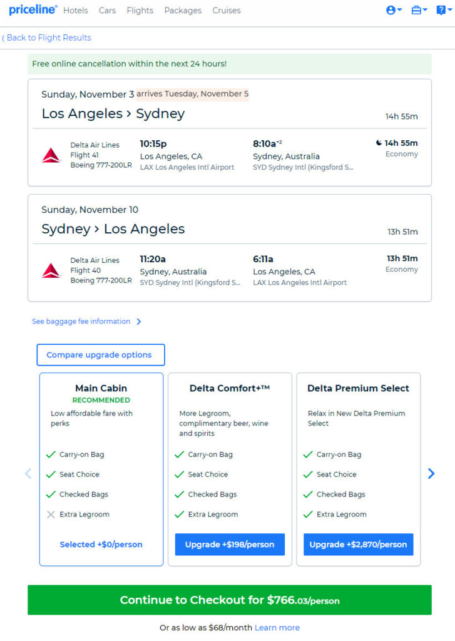Select the Delta Premium Select fare card
Viewport: 455px width, 641px height.
(x=359, y=469)
